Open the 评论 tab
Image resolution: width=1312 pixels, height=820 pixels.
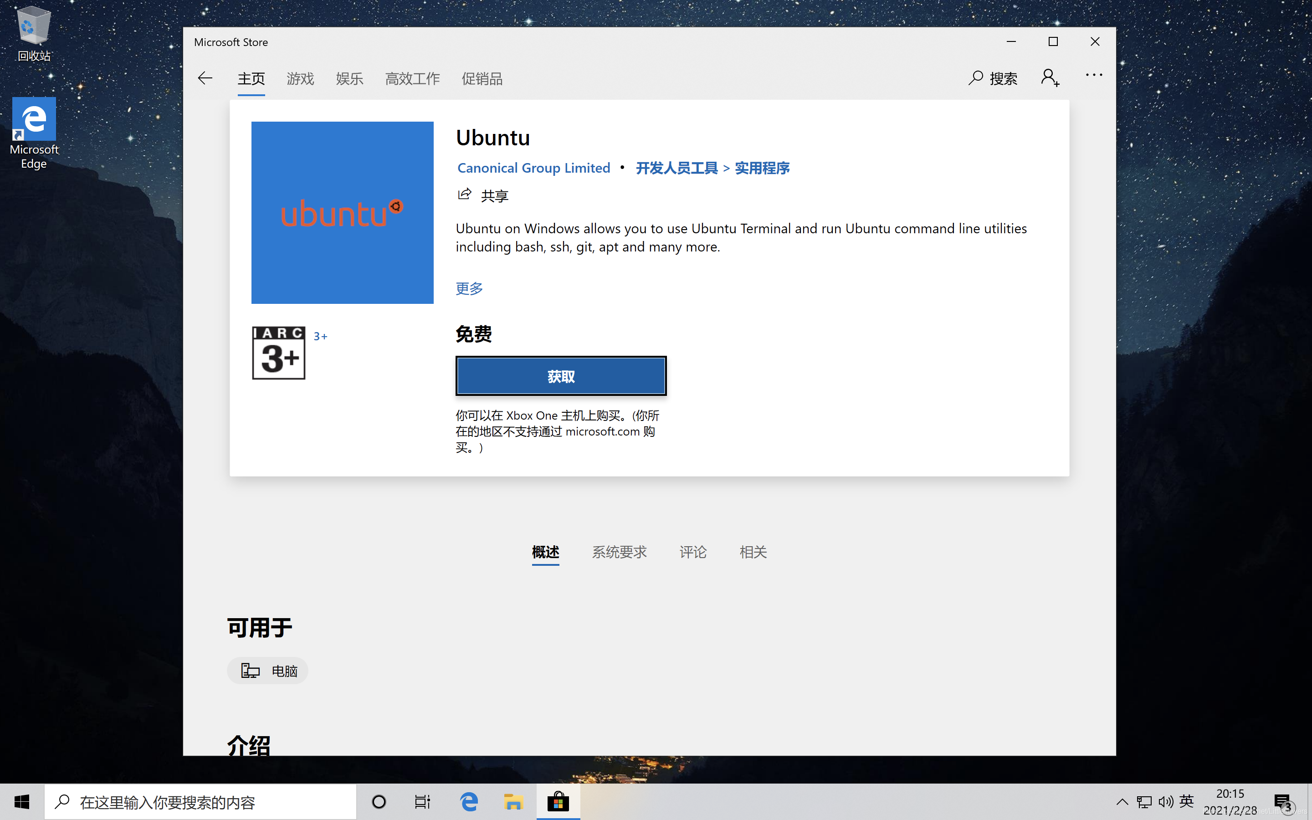(693, 552)
